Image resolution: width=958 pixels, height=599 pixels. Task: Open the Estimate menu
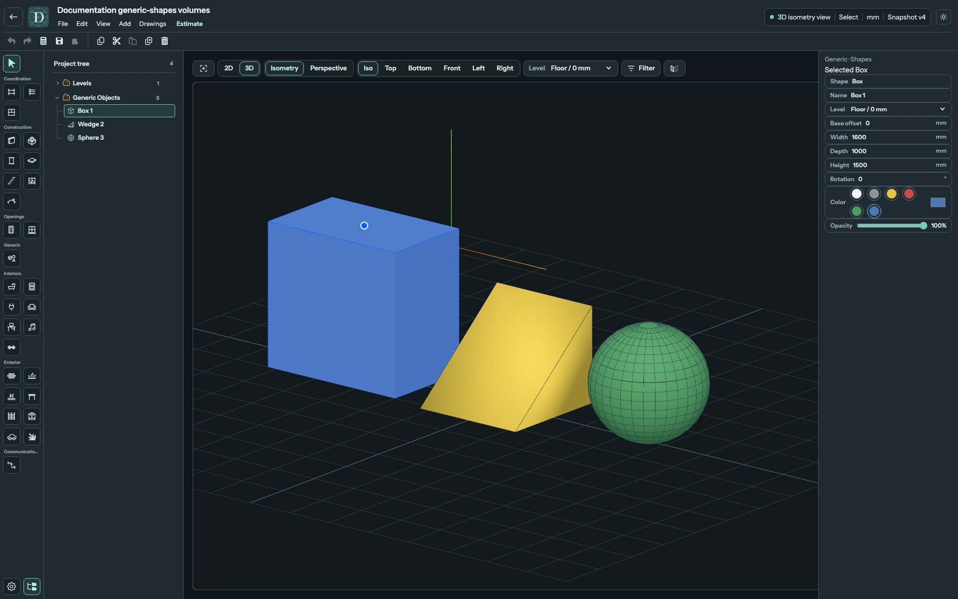point(190,24)
